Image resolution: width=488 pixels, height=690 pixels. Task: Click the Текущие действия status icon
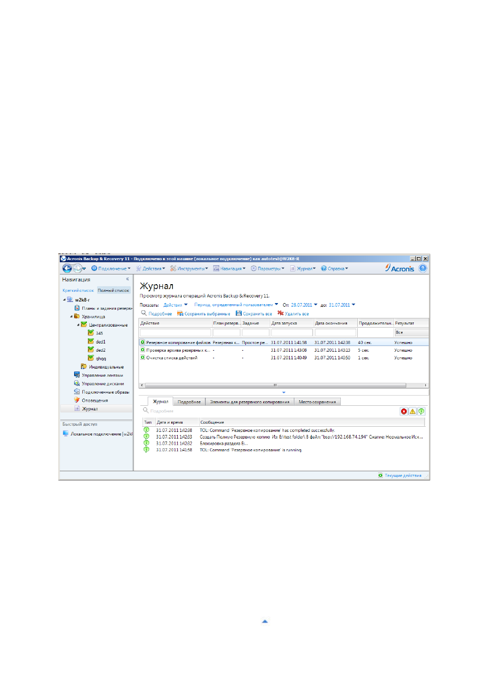pos(380,475)
